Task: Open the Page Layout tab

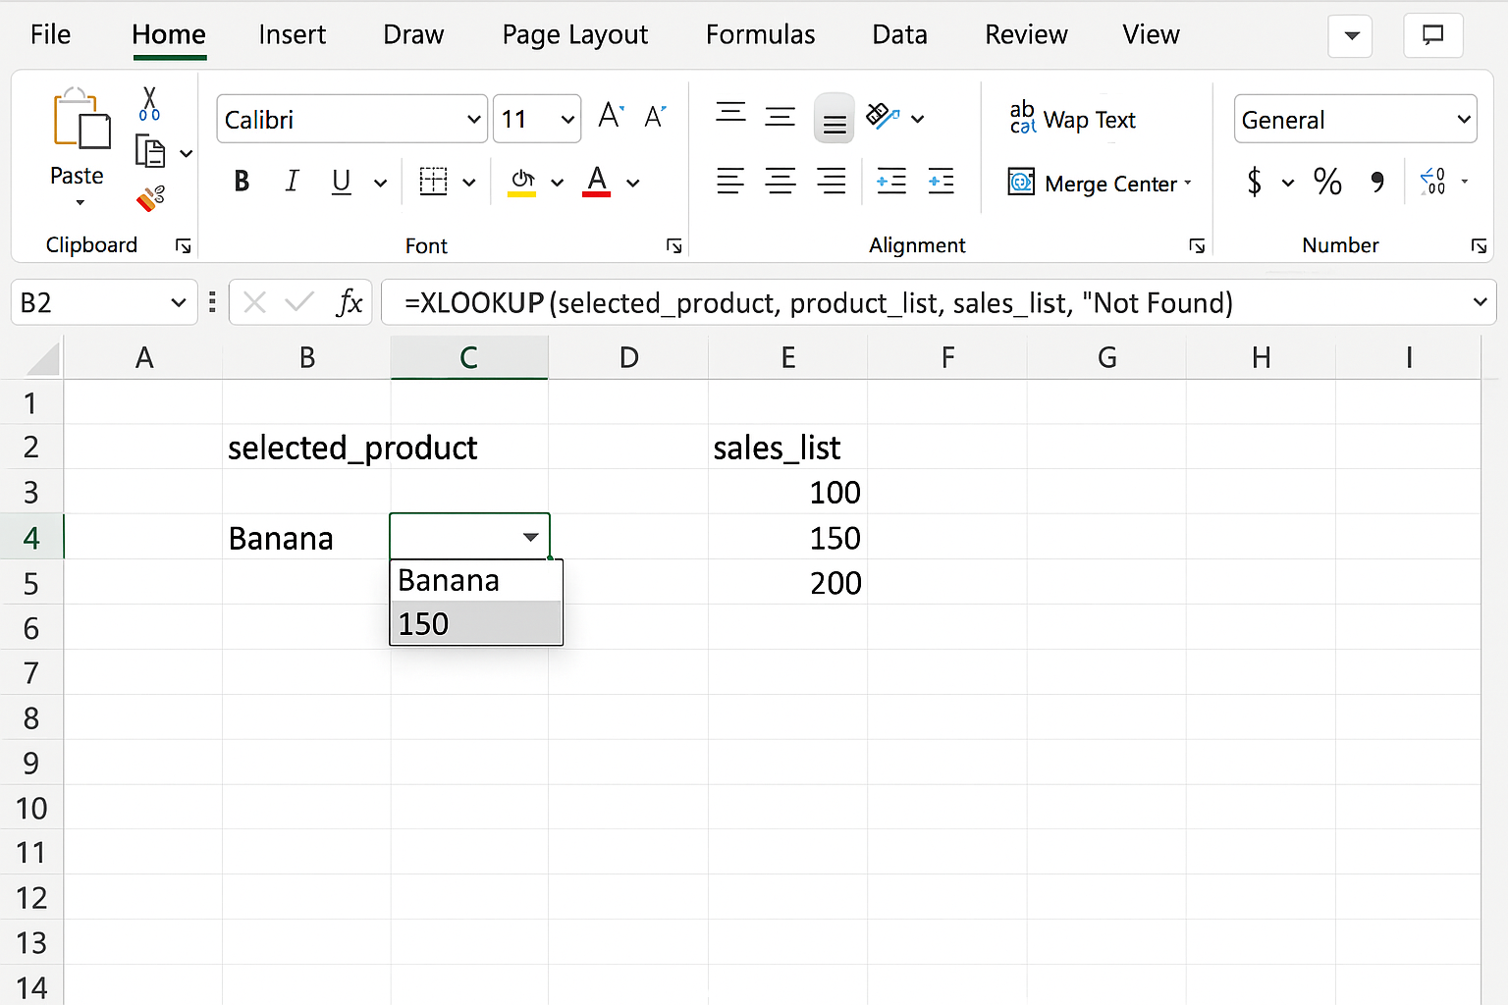Action: pos(575,34)
